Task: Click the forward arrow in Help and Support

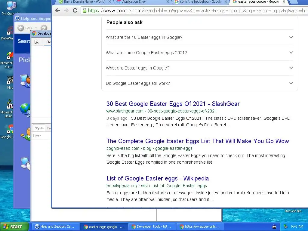Action: (x=44, y=28)
